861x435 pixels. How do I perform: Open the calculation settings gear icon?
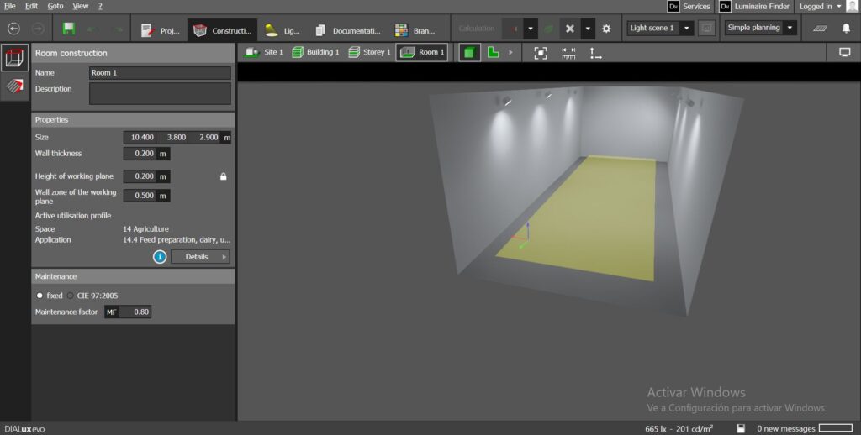[x=606, y=29]
